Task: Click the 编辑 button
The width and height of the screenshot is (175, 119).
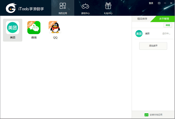Action: [168, 25]
